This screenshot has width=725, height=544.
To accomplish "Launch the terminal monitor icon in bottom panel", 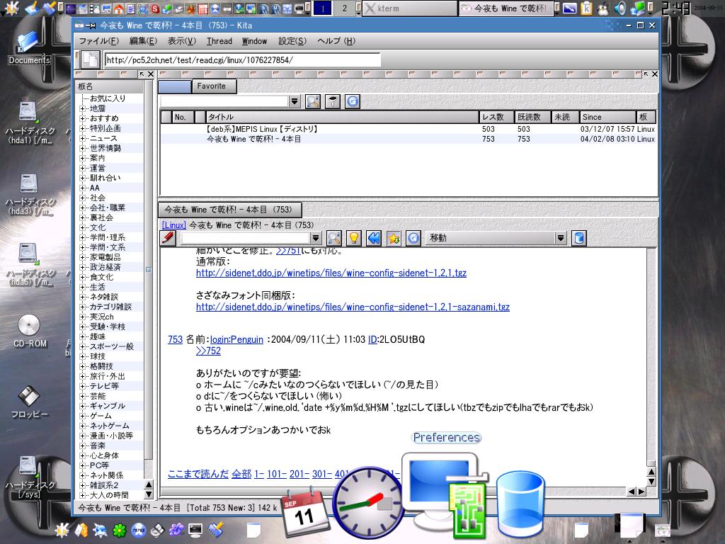I will pos(195,530).
